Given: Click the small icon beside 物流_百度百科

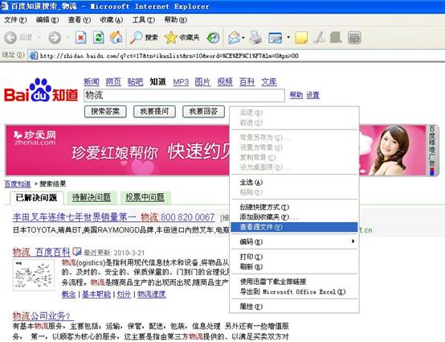Looking at the screenshot, I should coord(76,252).
